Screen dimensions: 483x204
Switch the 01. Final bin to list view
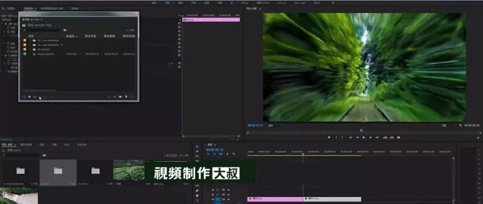24,97
